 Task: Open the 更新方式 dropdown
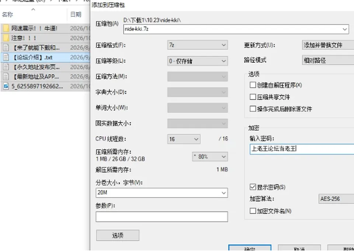[x=328, y=45]
